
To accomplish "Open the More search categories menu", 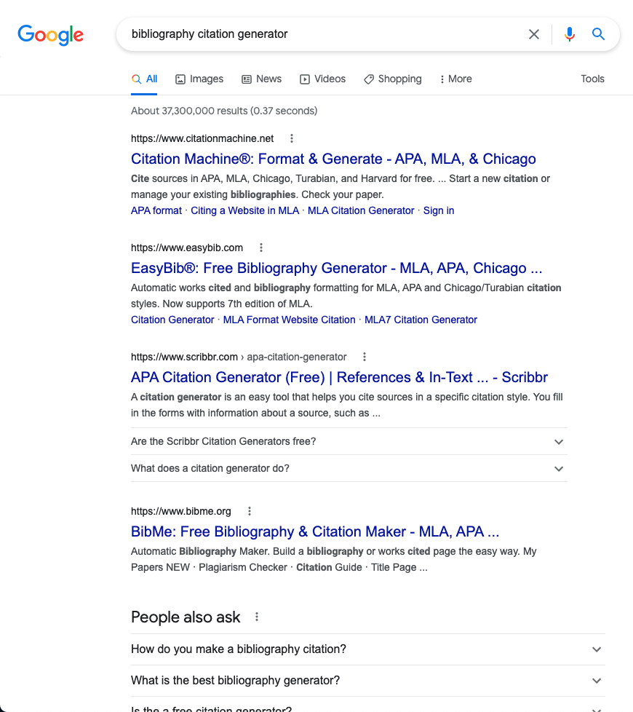I will pyautogui.click(x=455, y=79).
